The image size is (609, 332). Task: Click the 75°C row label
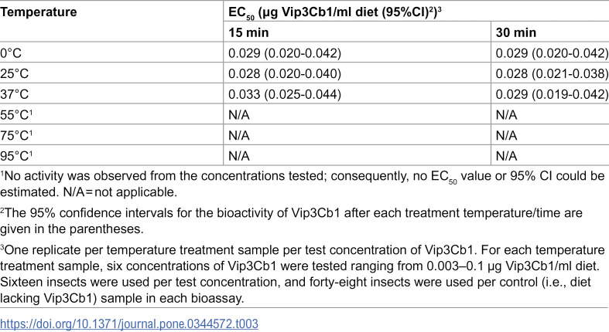(x=16, y=136)
